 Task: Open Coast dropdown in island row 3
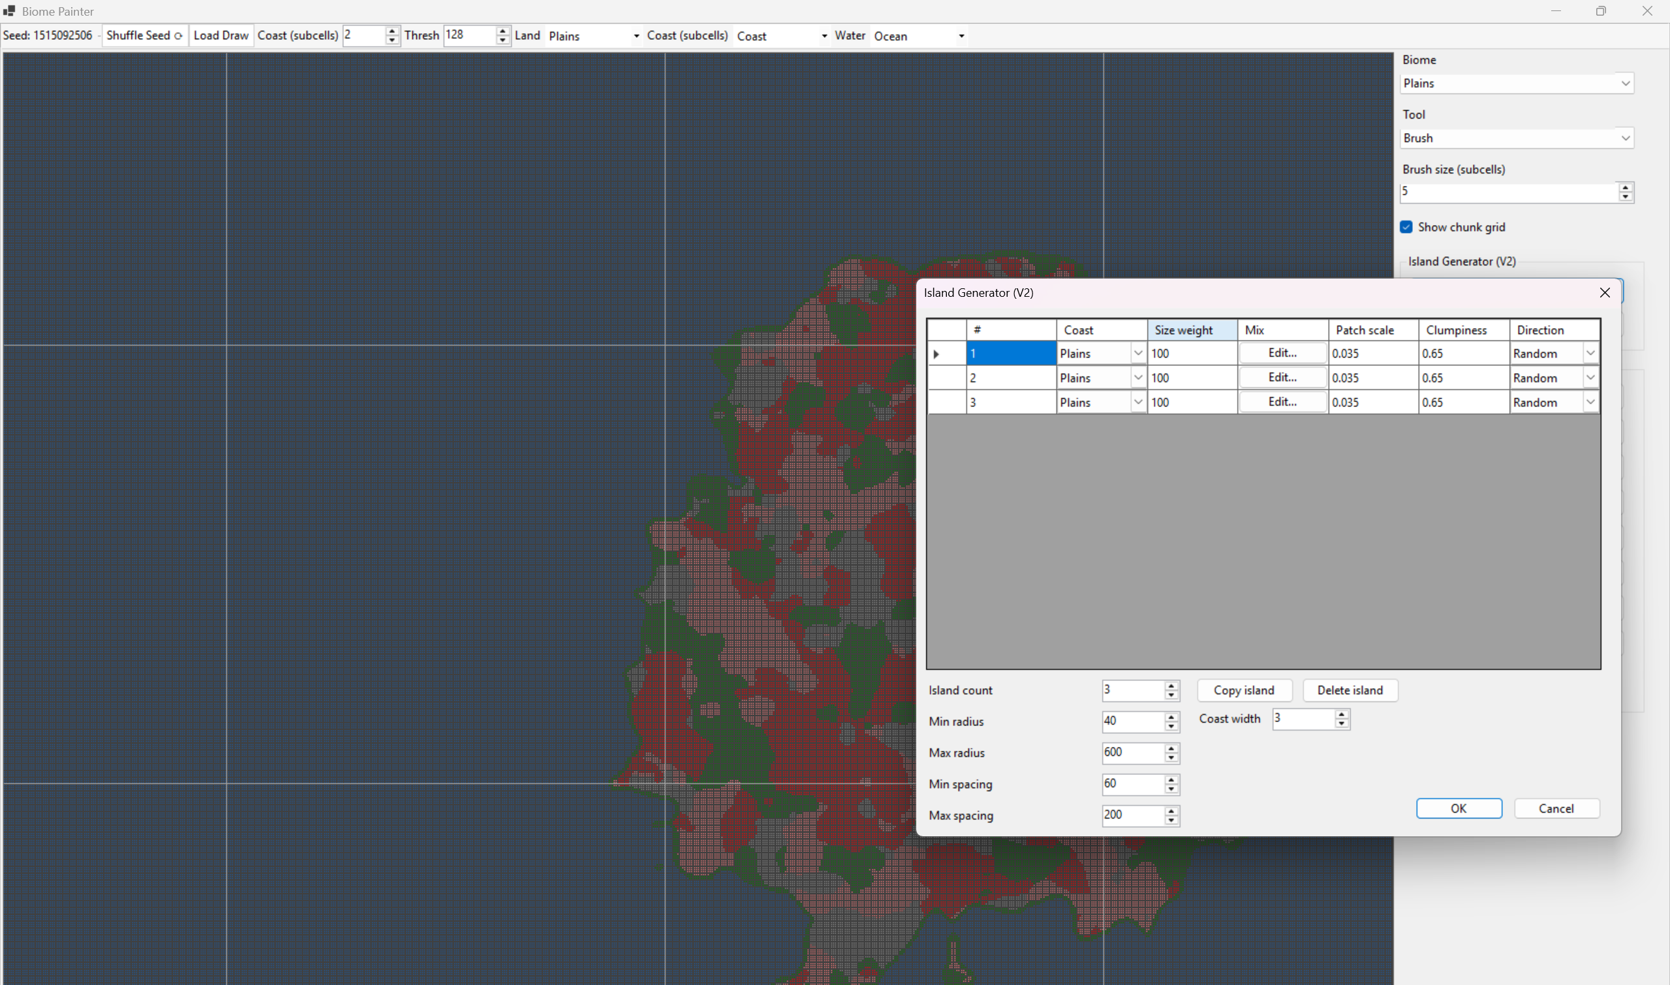pyautogui.click(x=1137, y=402)
